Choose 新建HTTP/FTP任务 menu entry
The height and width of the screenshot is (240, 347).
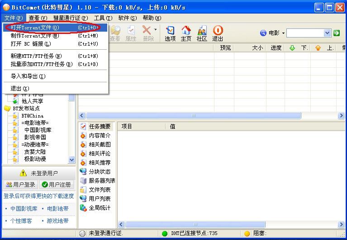55,56
